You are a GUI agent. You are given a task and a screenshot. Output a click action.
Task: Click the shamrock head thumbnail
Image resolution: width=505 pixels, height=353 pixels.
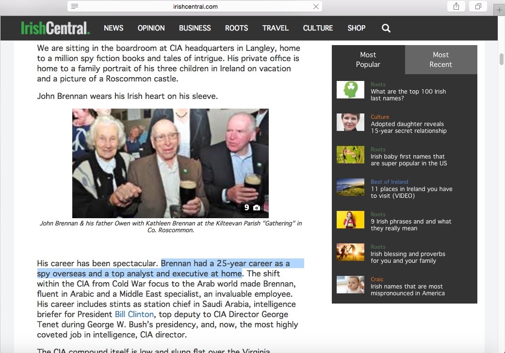[350, 90]
